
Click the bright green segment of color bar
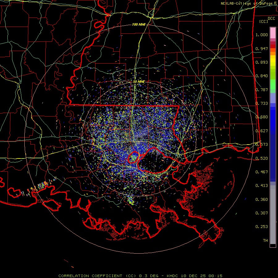[x=273, y=84]
